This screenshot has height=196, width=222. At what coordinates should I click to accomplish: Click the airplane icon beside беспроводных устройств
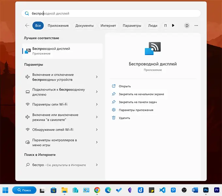[28, 77]
